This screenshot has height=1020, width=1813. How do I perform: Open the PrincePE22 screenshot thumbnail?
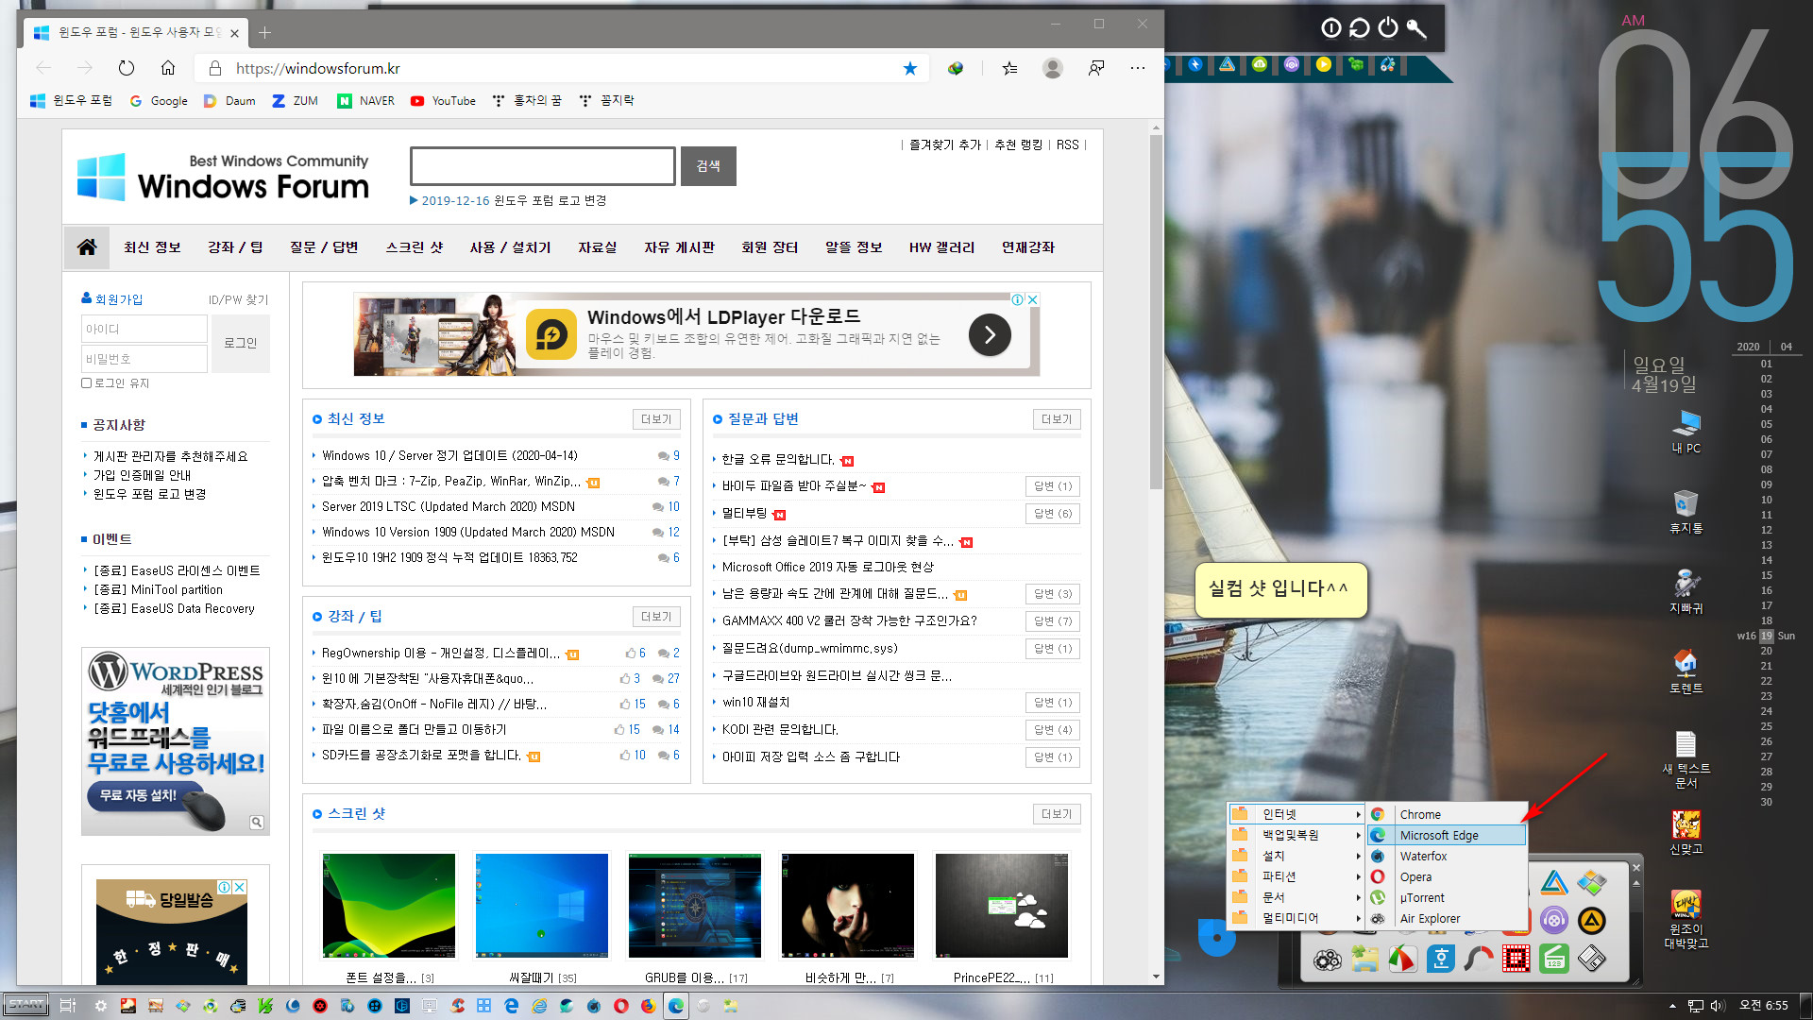(1002, 906)
